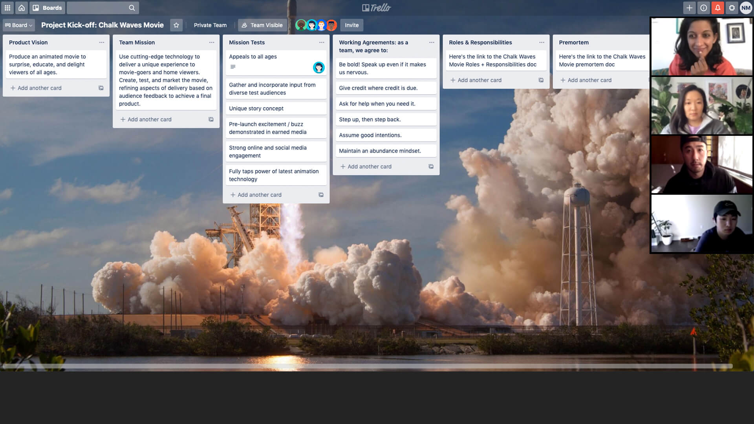Toggle Private Team setting
754x424 pixels.
[209, 25]
